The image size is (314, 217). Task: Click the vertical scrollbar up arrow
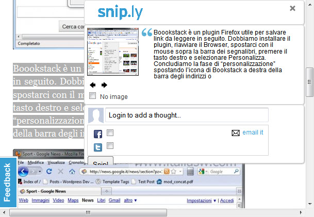310,4
